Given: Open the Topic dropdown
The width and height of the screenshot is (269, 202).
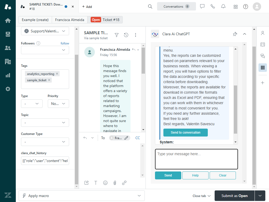Looking at the screenshot, I should 45,123.
